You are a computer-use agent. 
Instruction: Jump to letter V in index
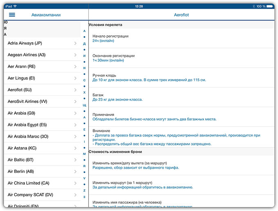tap(84, 178)
